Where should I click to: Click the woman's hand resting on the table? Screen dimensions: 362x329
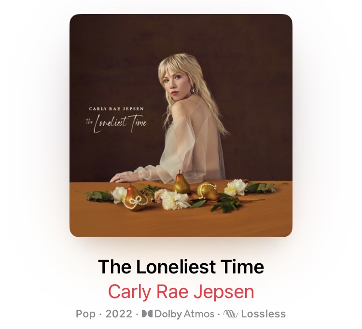coord(122,177)
